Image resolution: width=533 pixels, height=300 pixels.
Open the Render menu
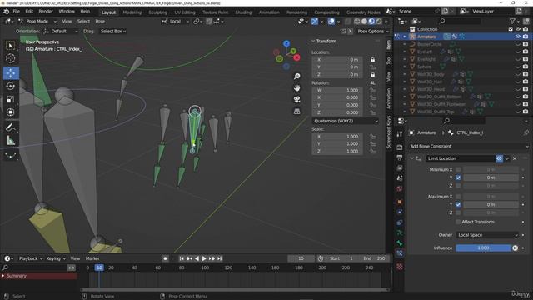pyautogui.click(x=46, y=11)
